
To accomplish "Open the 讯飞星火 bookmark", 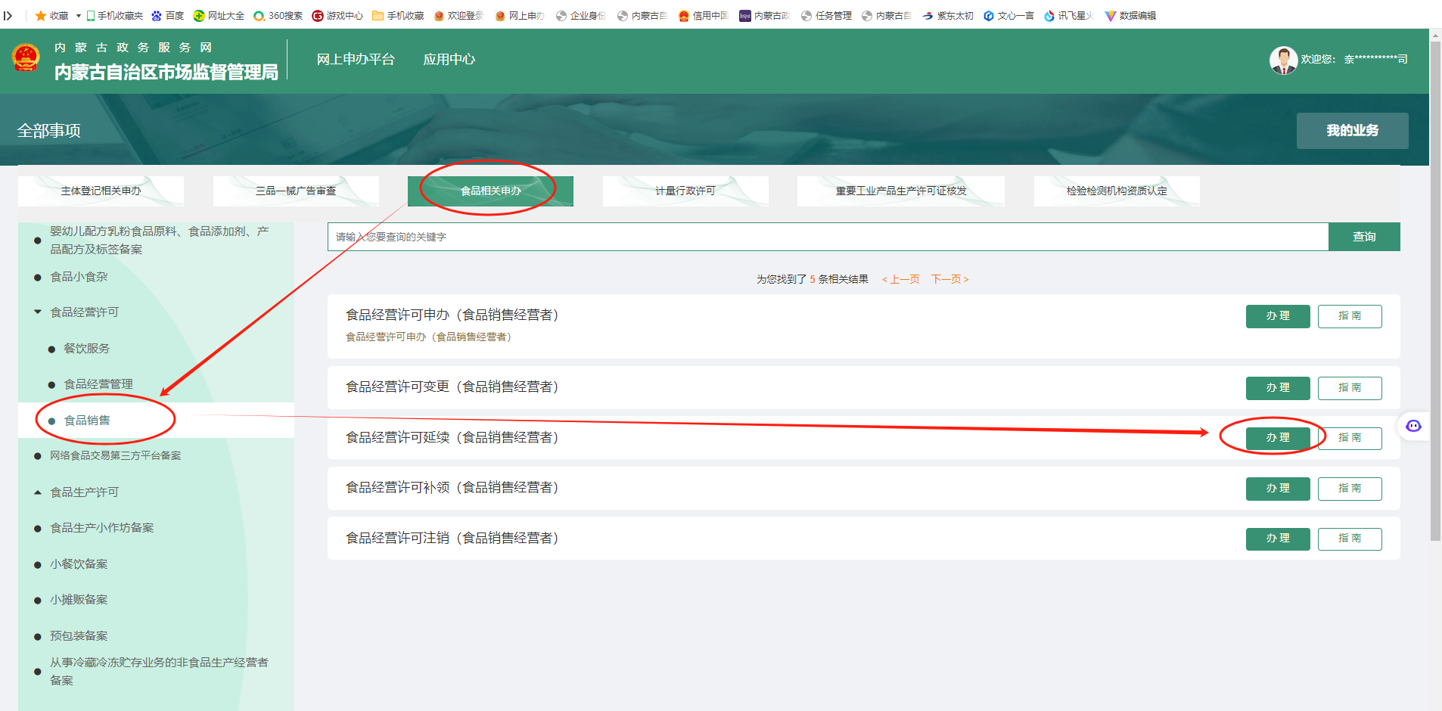I will pos(1068,15).
